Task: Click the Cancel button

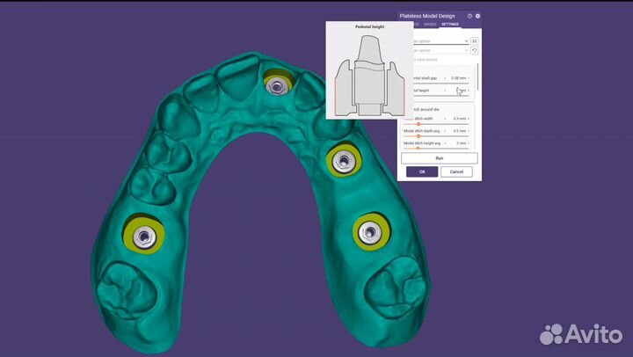Action: [x=456, y=171]
